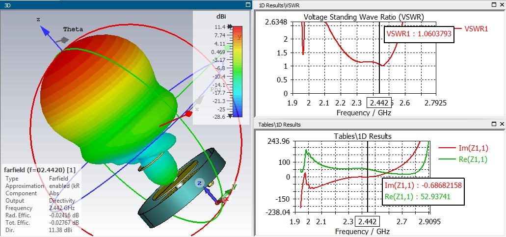Maximize the 3D view window
506x237 pixels.
pyautogui.click(x=248, y=5)
